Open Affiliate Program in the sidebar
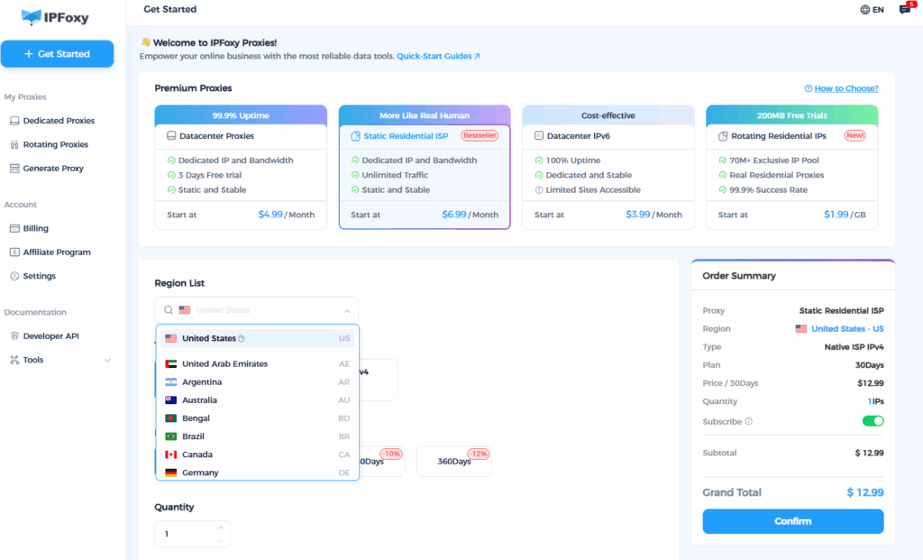 click(x=56, y=252)
